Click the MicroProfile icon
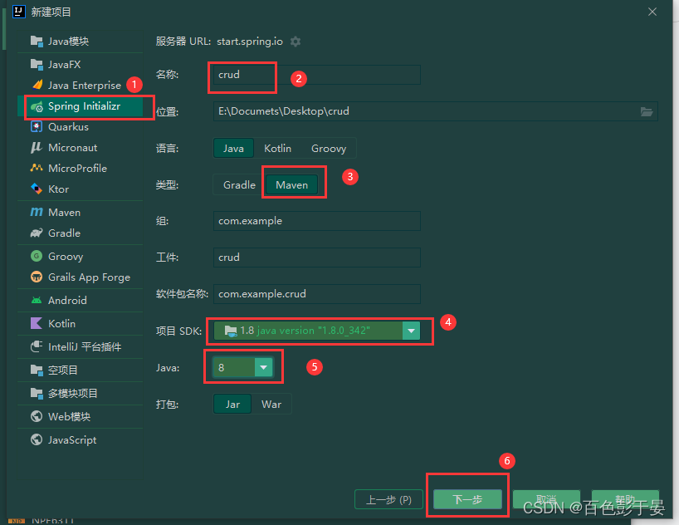679x525 pixels. tap(37, 168)
